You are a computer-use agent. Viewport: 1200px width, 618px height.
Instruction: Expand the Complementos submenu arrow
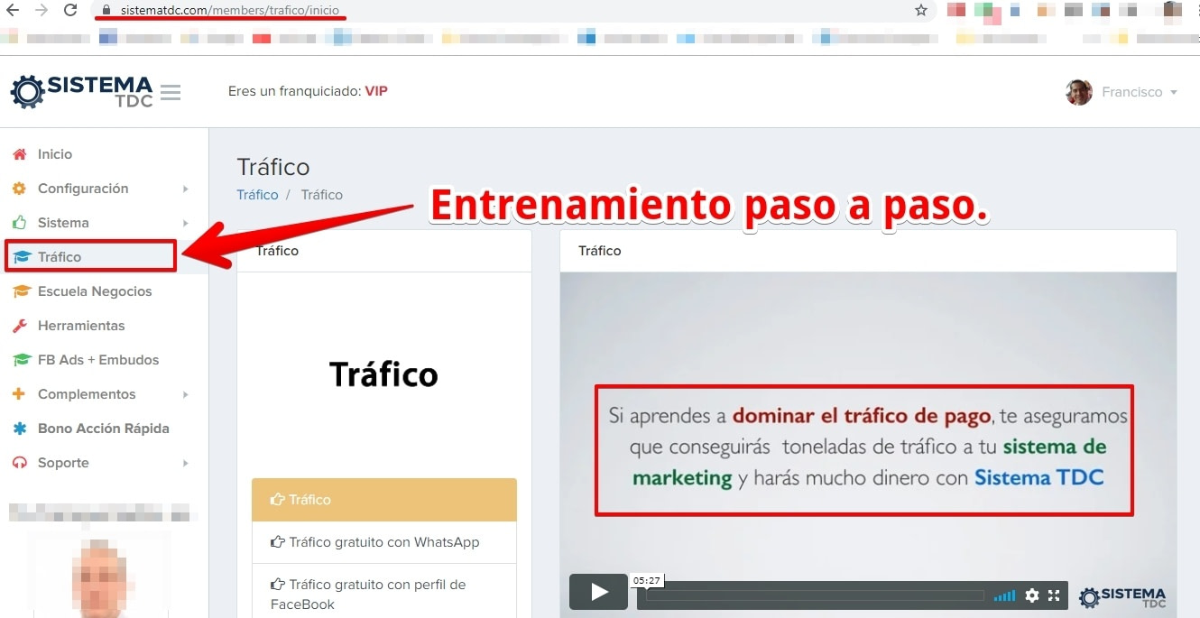[x=185, y=394]
